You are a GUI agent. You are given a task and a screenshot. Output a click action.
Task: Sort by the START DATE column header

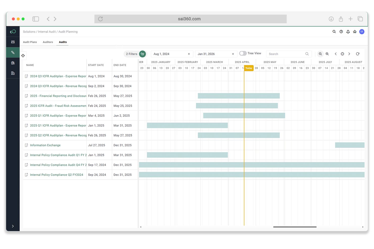point(96,65)
